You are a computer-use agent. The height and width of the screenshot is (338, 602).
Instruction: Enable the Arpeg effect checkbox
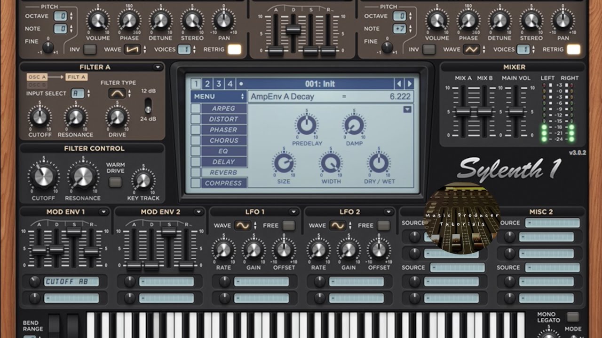pos(195,108)
